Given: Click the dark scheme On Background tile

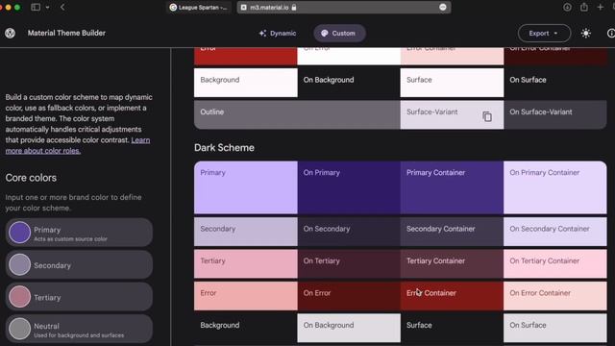Looking at the screenshot, I should [x=349, y=328].
